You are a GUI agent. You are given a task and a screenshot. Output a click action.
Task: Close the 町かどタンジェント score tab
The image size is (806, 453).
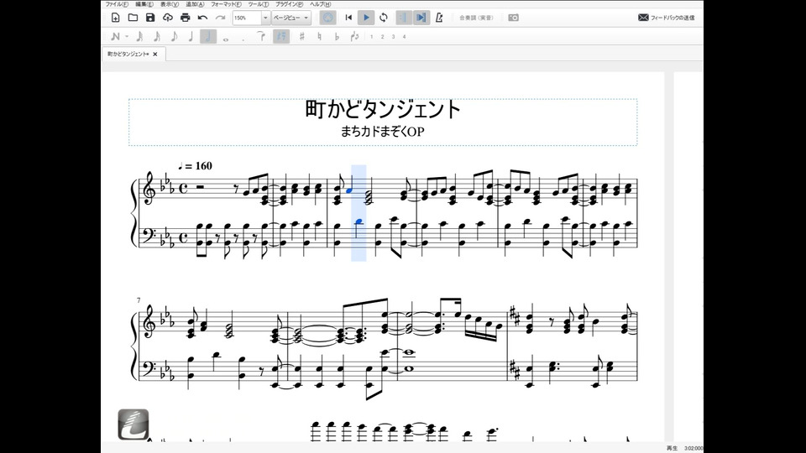(155, 54)
